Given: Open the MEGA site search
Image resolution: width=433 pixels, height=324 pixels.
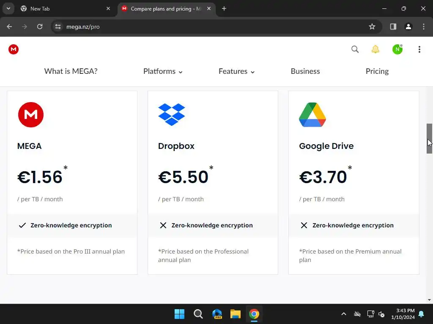Looking at the screenshot, I should [x=355, y=49].
